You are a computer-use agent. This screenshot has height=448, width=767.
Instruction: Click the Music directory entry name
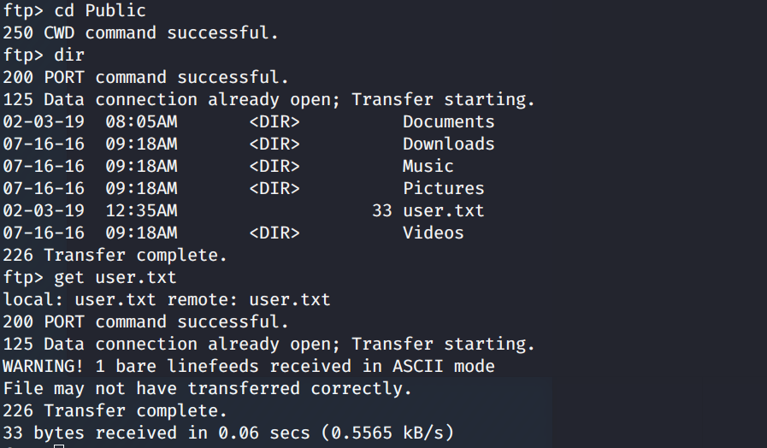point(428,167)
